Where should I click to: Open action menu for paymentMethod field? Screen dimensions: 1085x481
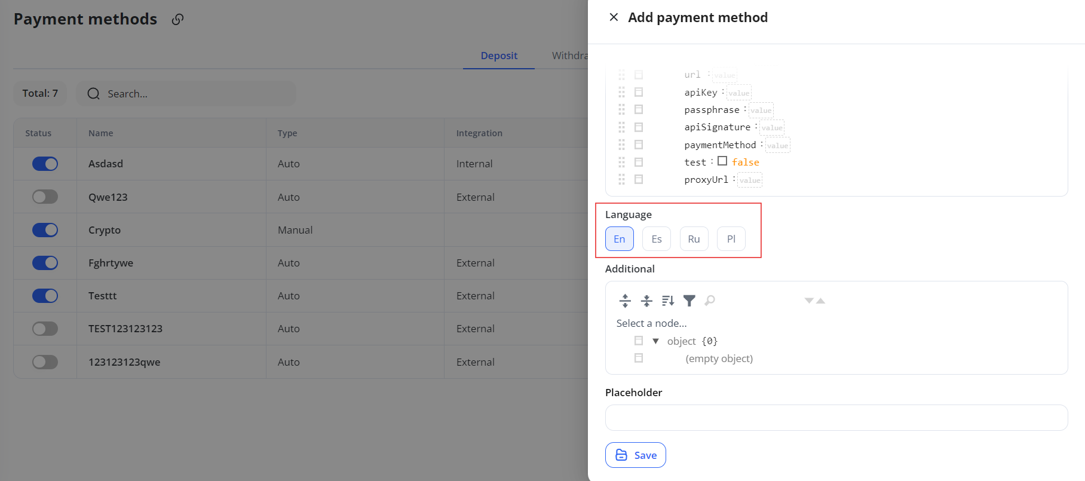[639, 145]
